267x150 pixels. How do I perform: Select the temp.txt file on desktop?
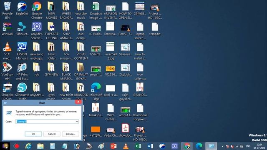coord(155,29)
